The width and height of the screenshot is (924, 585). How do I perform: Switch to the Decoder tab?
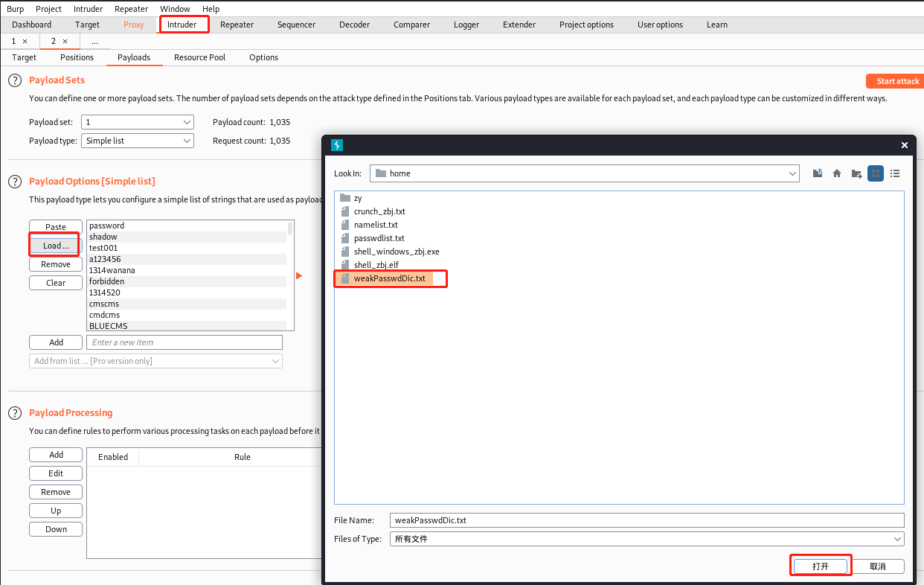(x=354, y=25)
